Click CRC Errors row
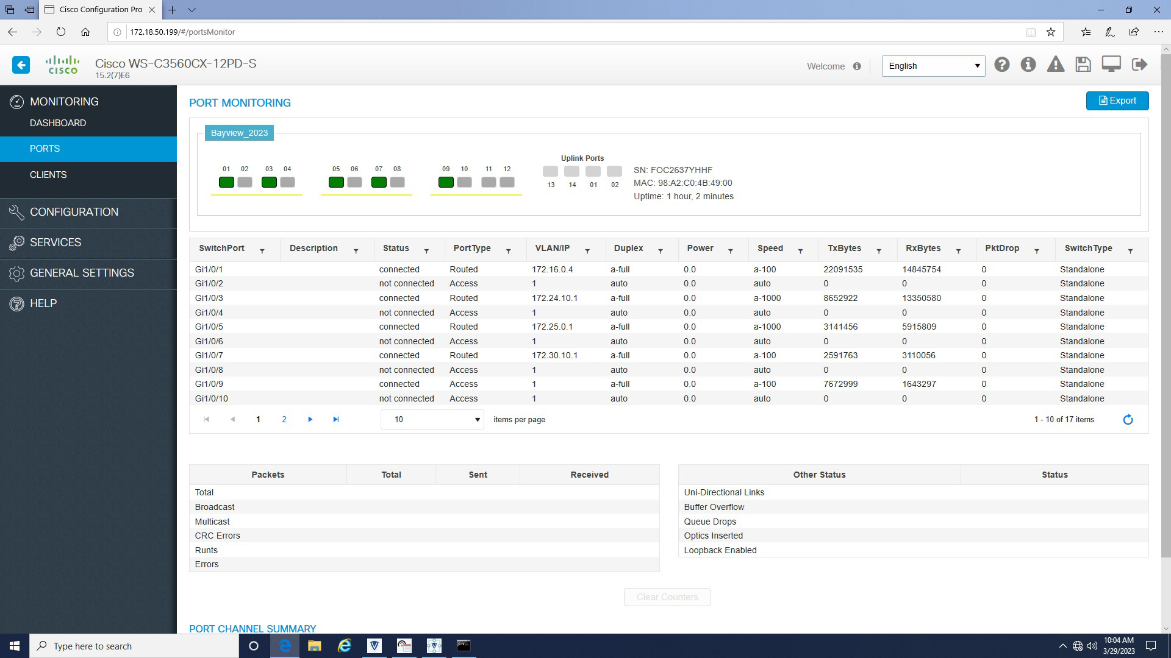 tap(424, 536)
